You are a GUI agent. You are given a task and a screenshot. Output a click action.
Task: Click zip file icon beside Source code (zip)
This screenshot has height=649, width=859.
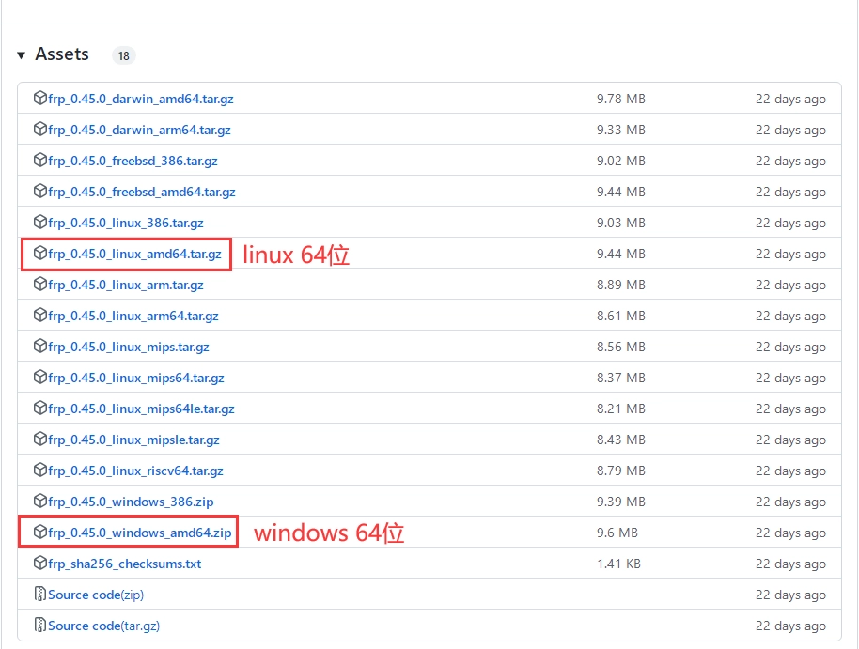[40, 594]
